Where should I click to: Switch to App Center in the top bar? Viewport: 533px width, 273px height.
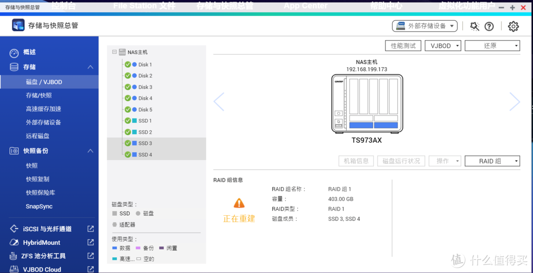click(x=305, y=6)
